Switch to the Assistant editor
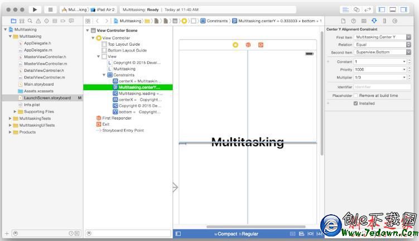This screenshot has width=419, height=241. 357,9
